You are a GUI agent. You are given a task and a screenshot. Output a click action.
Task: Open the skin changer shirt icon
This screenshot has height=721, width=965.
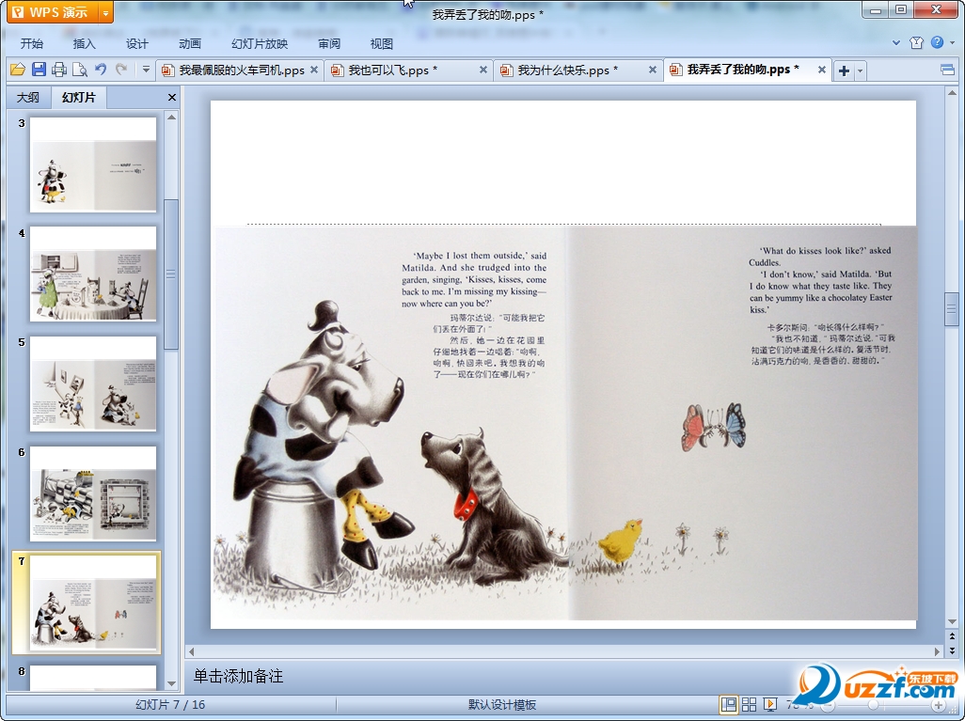[x=916, y=42]
